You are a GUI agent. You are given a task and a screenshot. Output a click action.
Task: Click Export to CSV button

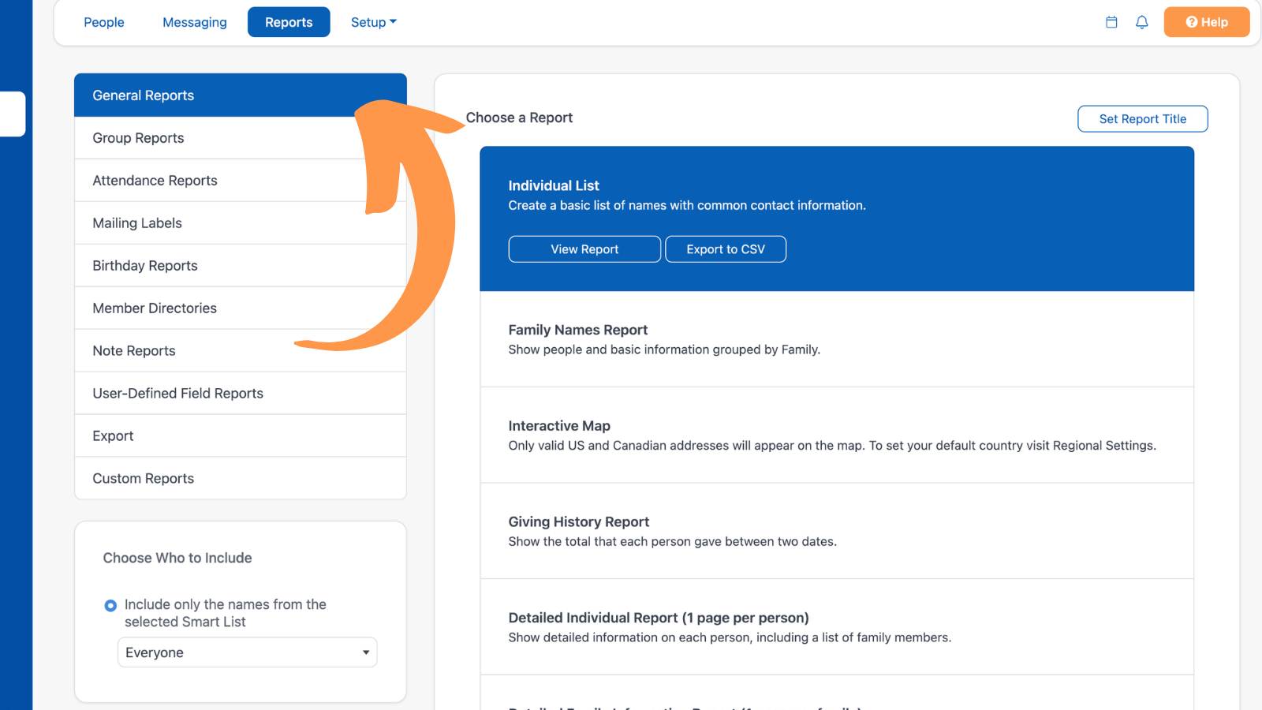click(x=726, y=249)
